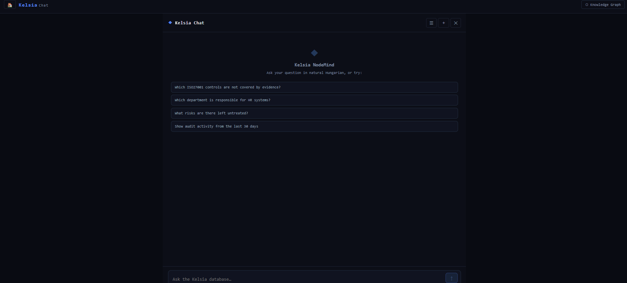Click the blue diamond next to Kelsia Chat title

(170, 23)
